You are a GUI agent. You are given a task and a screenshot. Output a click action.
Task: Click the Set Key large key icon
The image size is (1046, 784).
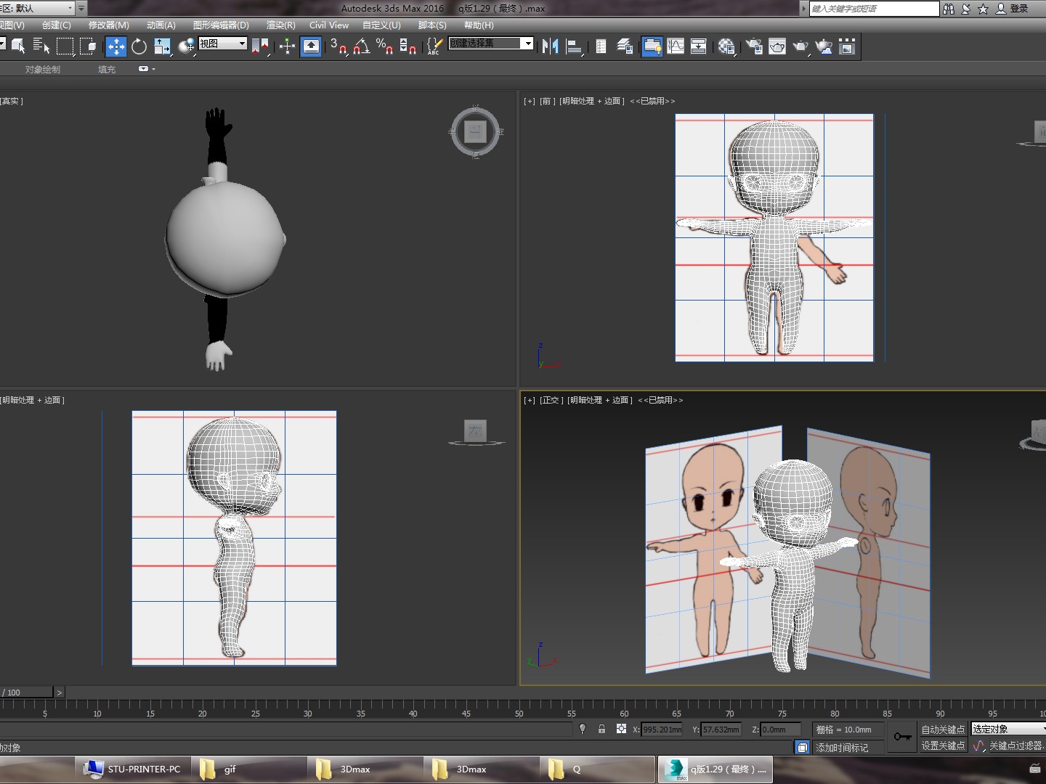(902, 737)
